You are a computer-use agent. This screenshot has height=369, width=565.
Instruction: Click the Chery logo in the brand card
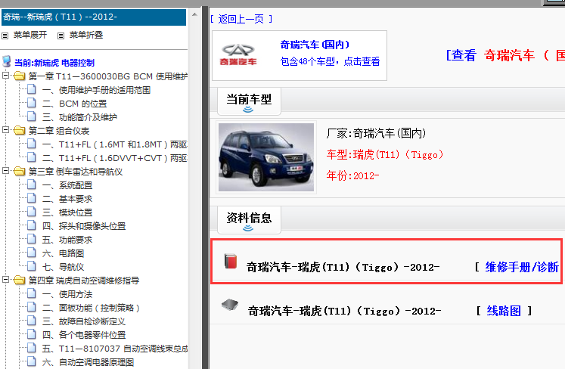[x=237, y=54]
